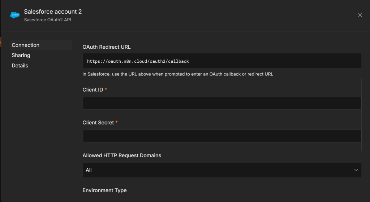Click the form's vertical scrollbar
Image resolution: width=370 pixels, height=202 pixels.
point(361,115)
